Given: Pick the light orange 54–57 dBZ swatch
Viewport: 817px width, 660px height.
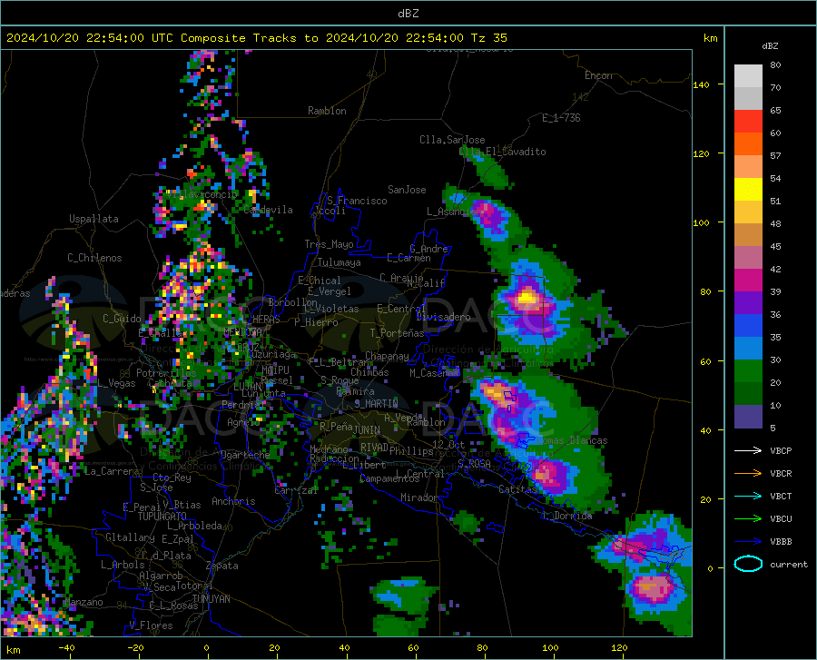Looking at the screenshot, I should click(x=748, y=167).
